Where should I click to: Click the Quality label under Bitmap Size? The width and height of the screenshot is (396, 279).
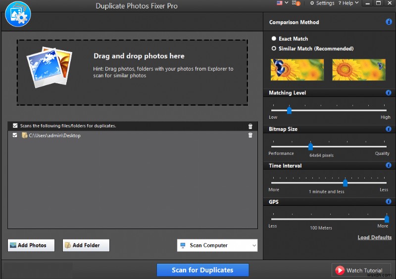382,153
